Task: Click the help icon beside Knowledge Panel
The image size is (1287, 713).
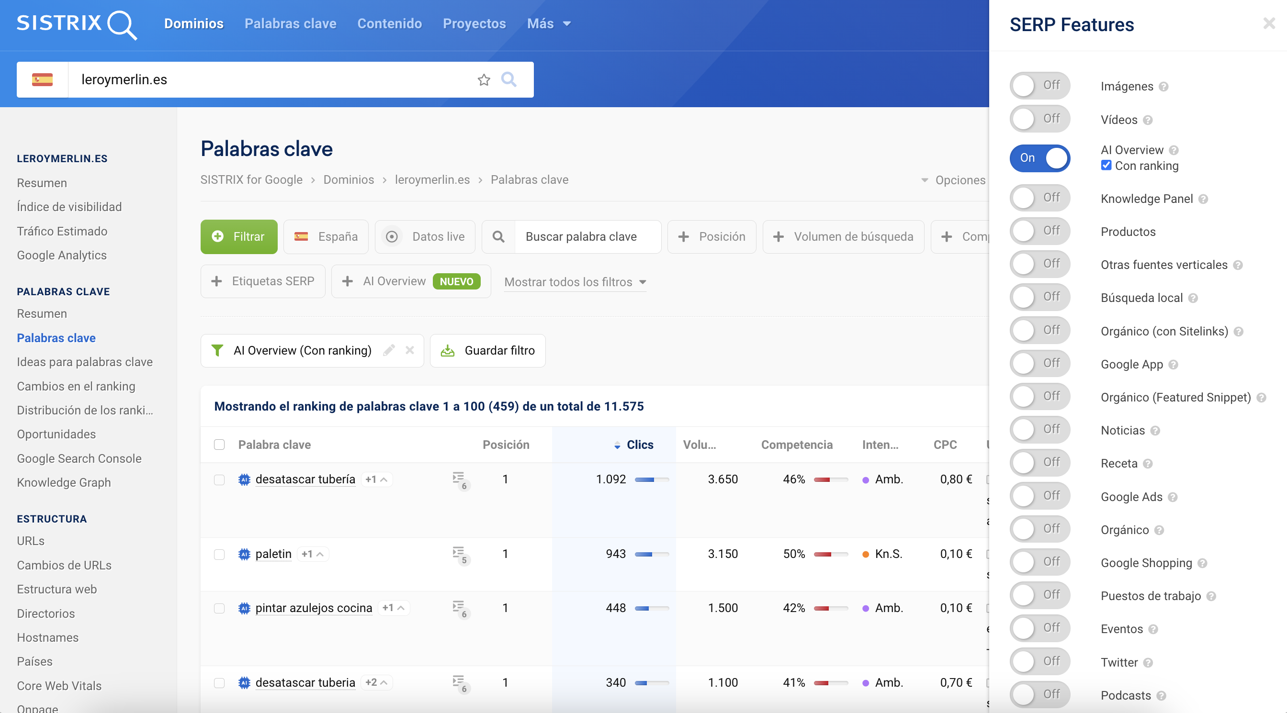Action: 1203,199
